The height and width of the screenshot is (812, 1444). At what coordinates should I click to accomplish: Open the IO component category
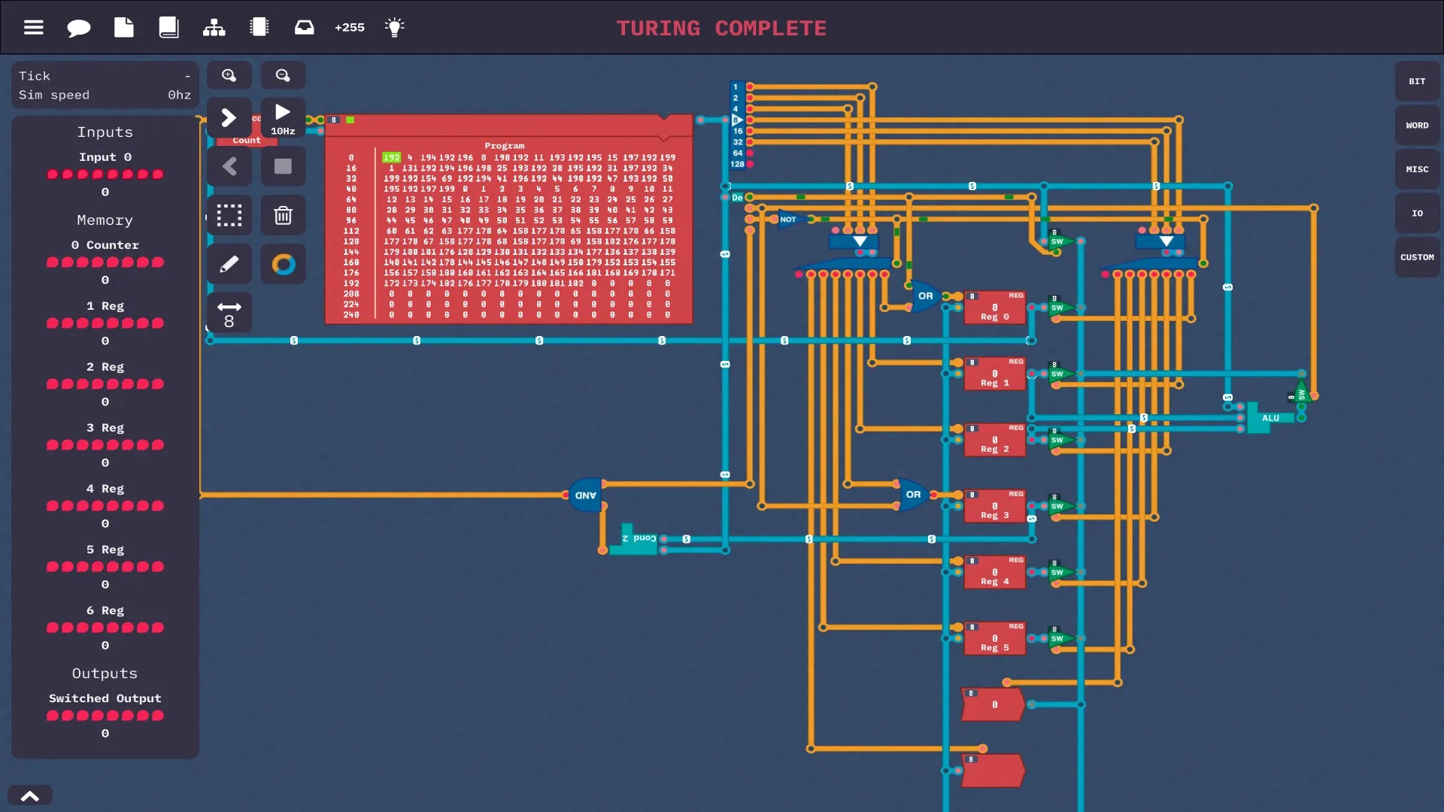coord(1417,214)
